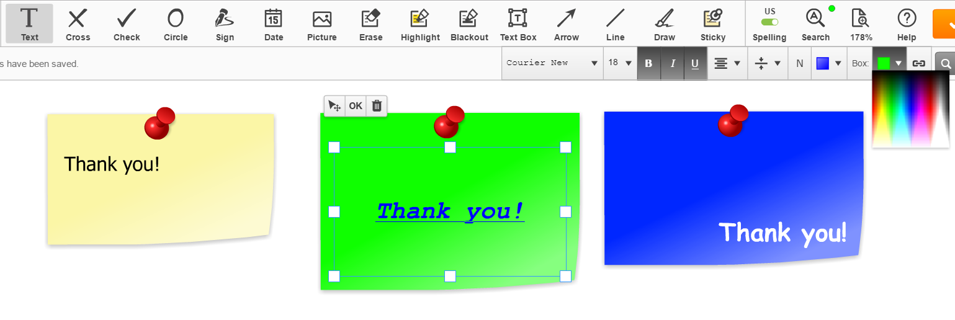Click the move handle icon on green note

pos(334,106)
